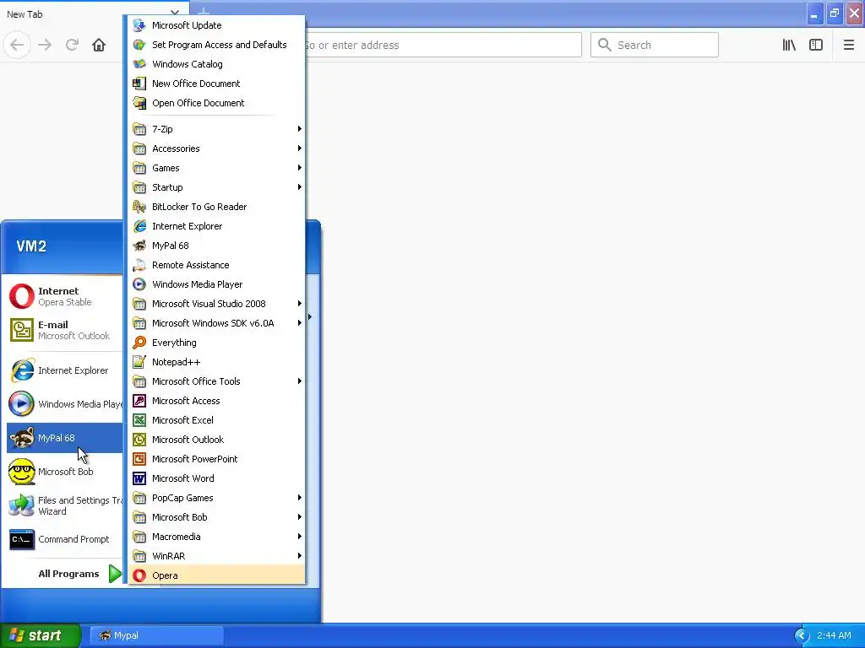Click the browser Home icon
The width and height of the screenshot is (865, 648).
(99, 45)
